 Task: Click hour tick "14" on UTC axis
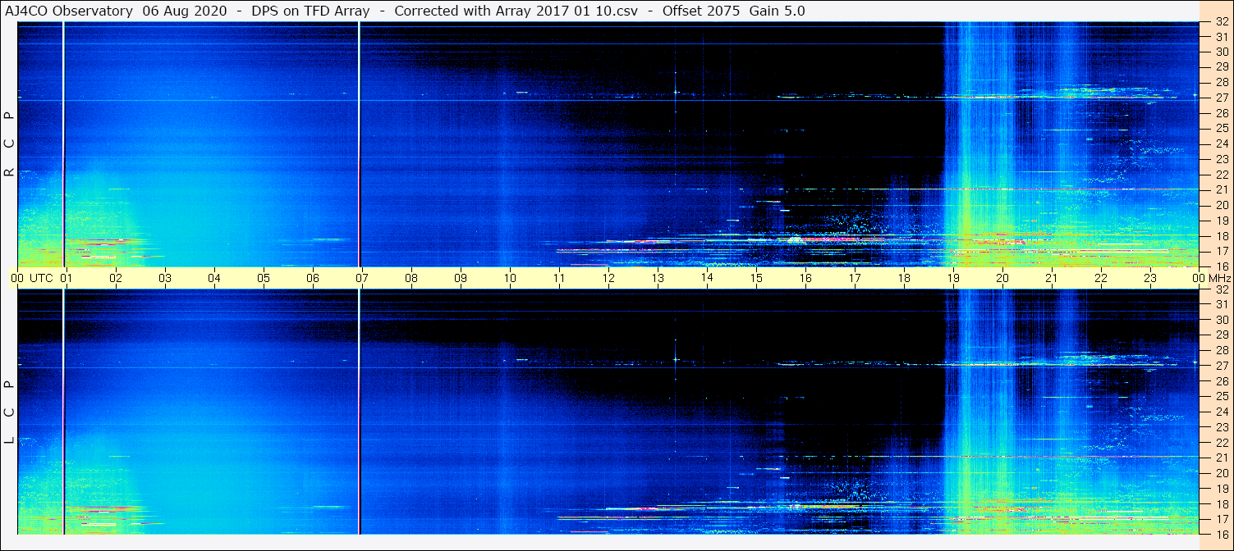(x=707, y=278)
